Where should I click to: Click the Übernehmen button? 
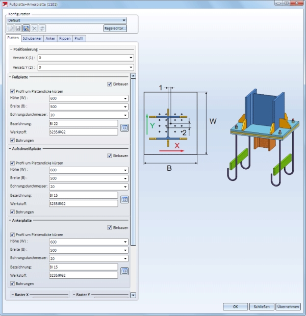[288, 306]
